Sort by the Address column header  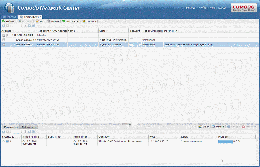click(x=18, y=31)
